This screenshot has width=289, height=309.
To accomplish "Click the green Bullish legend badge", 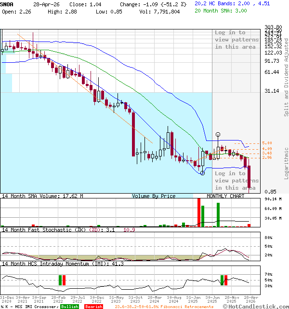I will tap(69, 307).
